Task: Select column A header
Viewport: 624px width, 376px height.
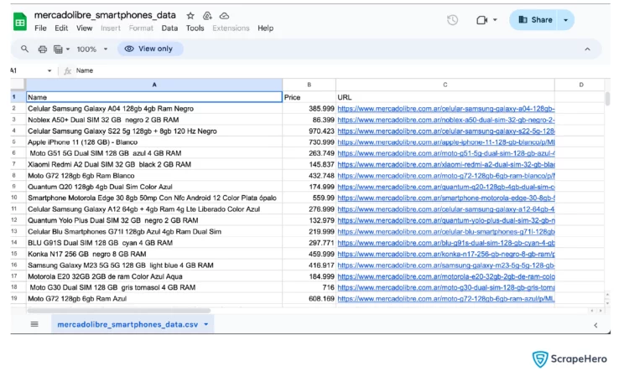Action: click(154, 85)
